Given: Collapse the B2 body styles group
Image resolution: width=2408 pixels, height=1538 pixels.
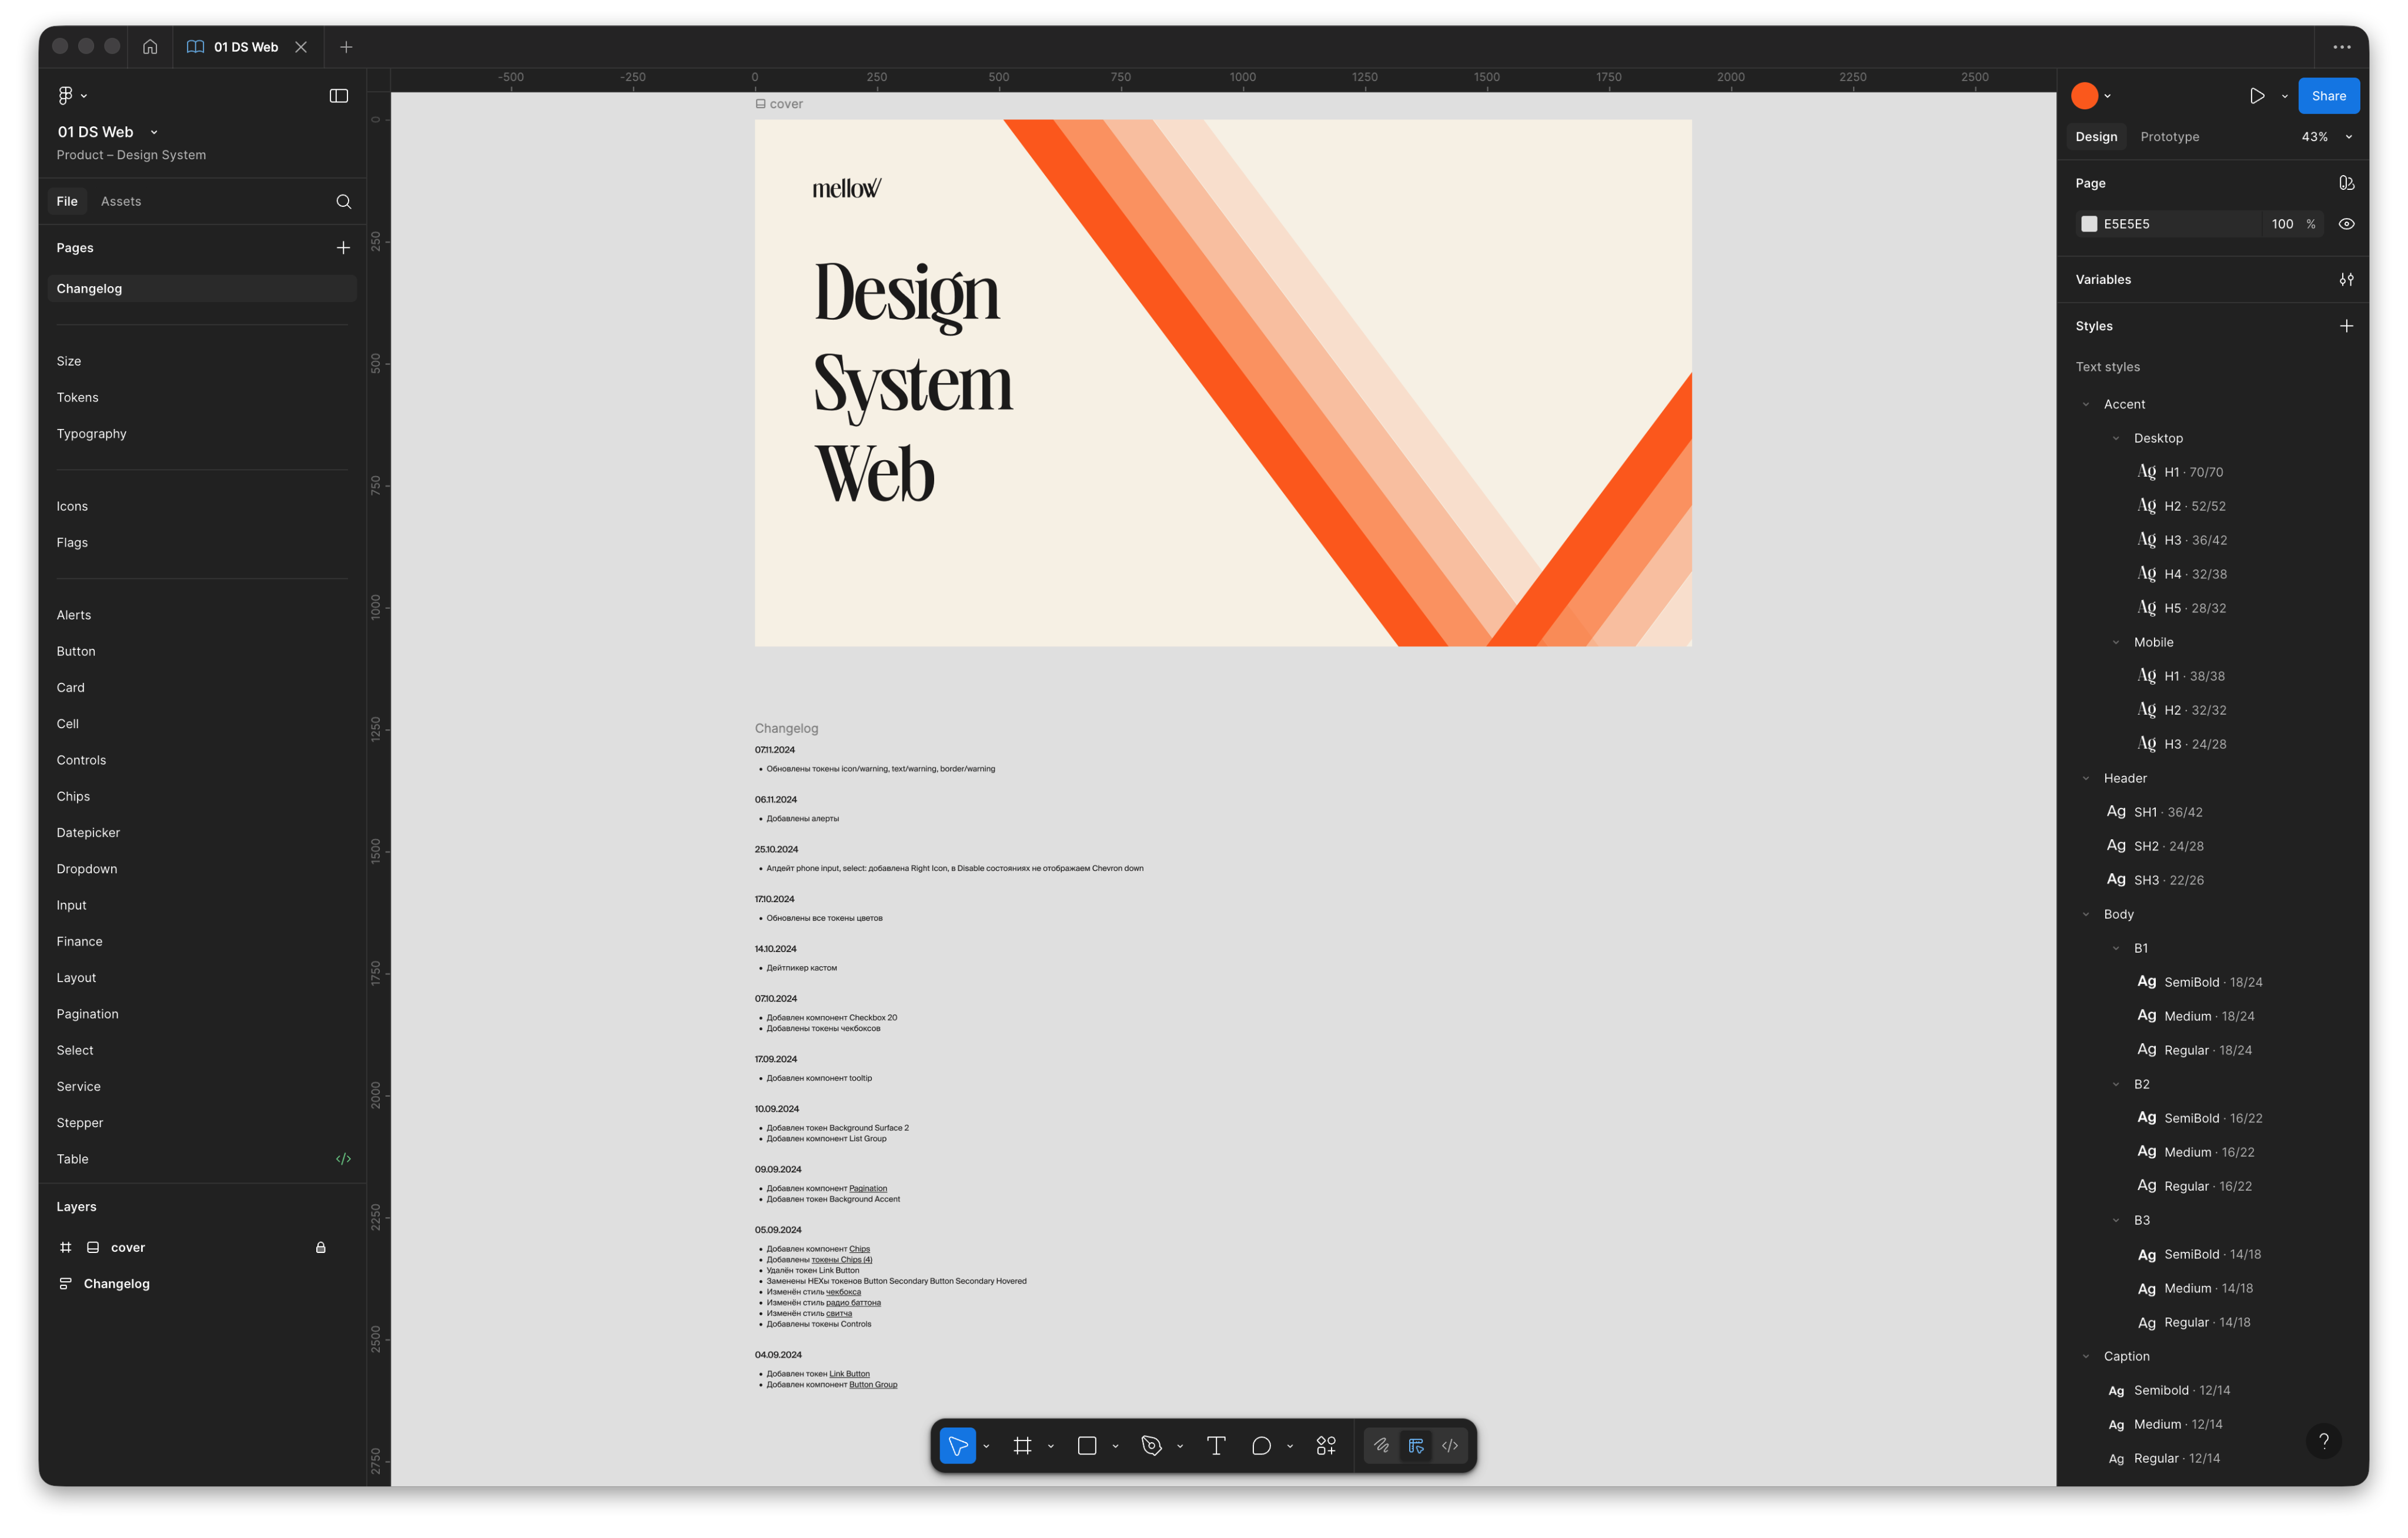Looking at the screenshot, I should click(2115, 1084).
